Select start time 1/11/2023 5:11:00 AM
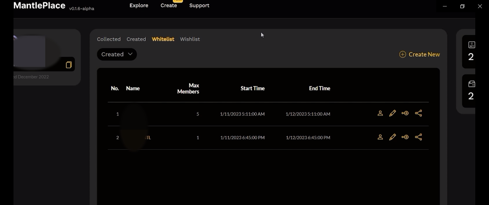Image resolution: width=489 pixels, height=205 pixels. (x=242, y=114)
